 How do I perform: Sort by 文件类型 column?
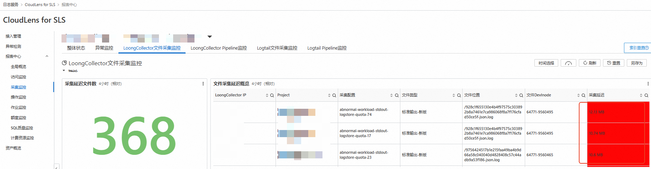(454, 95)
